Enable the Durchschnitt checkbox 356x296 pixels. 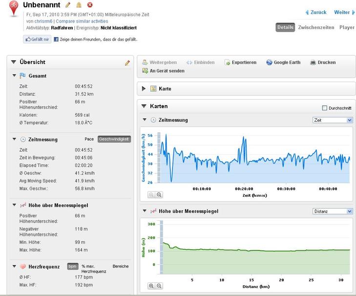pos(325,108)
